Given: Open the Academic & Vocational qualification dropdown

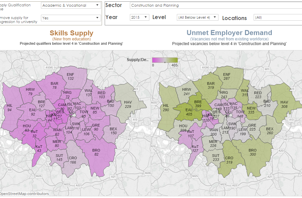Looking at the screenshot, I should point(70,5).
